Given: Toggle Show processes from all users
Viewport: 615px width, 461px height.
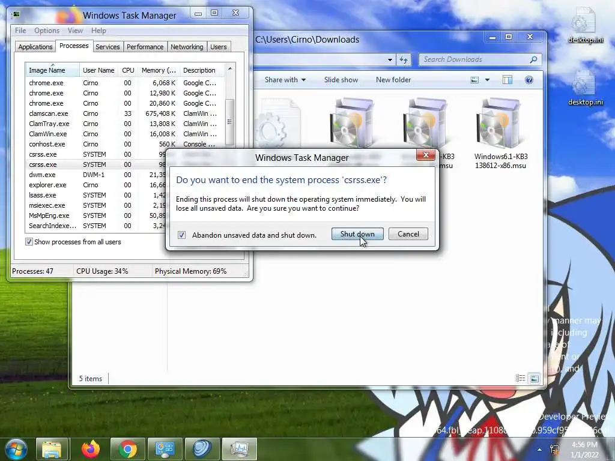Looking at the screenshot, I should (x=29, y=242).
